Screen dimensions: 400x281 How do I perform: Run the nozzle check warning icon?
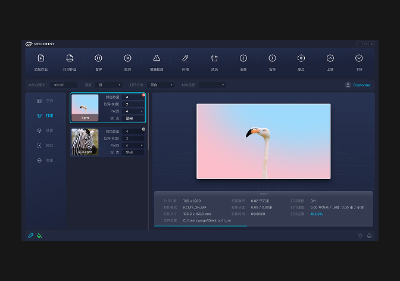tap(157, 58)
